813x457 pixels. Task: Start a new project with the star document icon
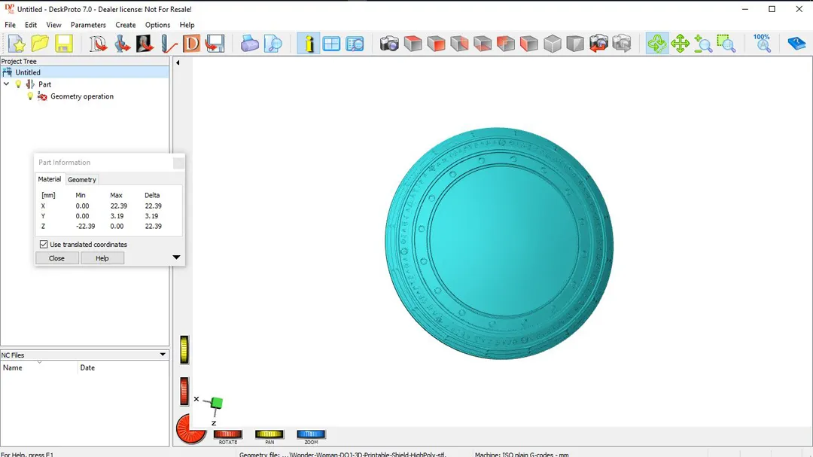[x=17, y=44]
